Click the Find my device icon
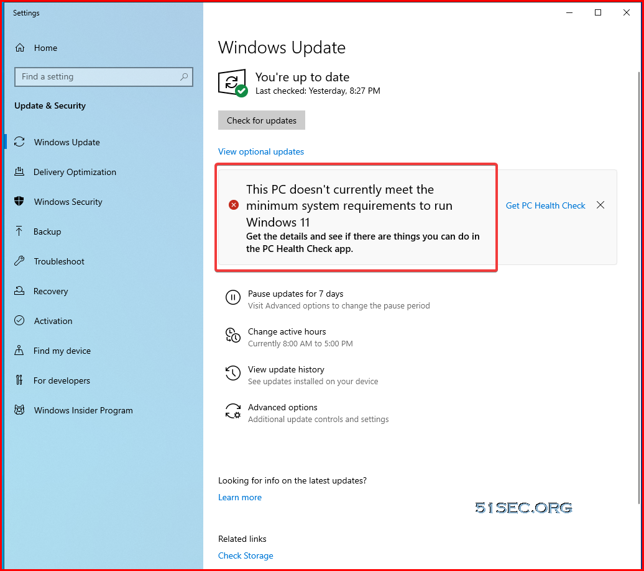644x571 pixels. [x=19, y=350]
